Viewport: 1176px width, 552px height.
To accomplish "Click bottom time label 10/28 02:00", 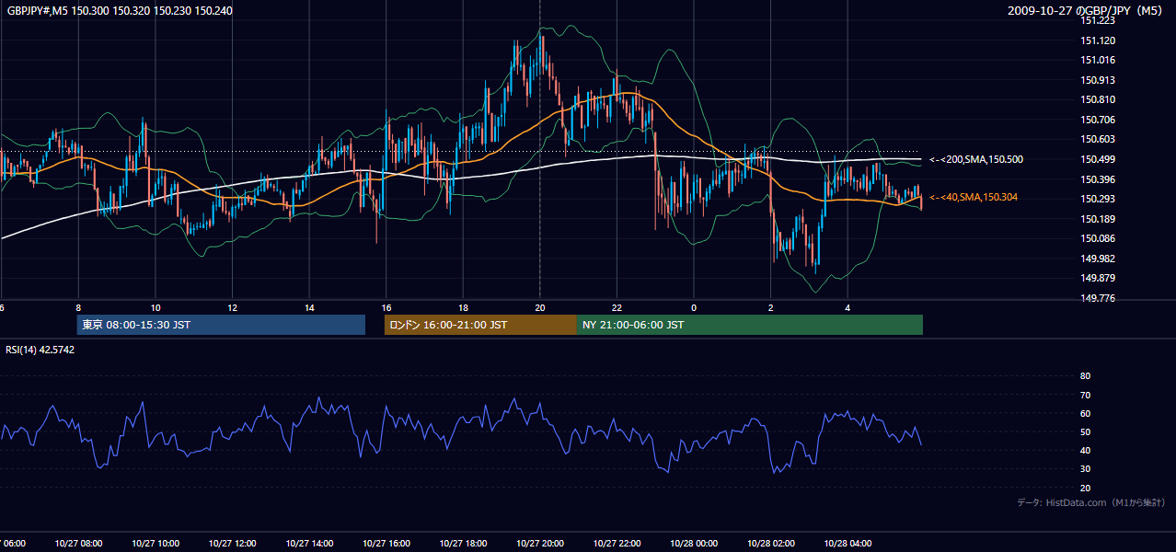I will pos(770,544).
